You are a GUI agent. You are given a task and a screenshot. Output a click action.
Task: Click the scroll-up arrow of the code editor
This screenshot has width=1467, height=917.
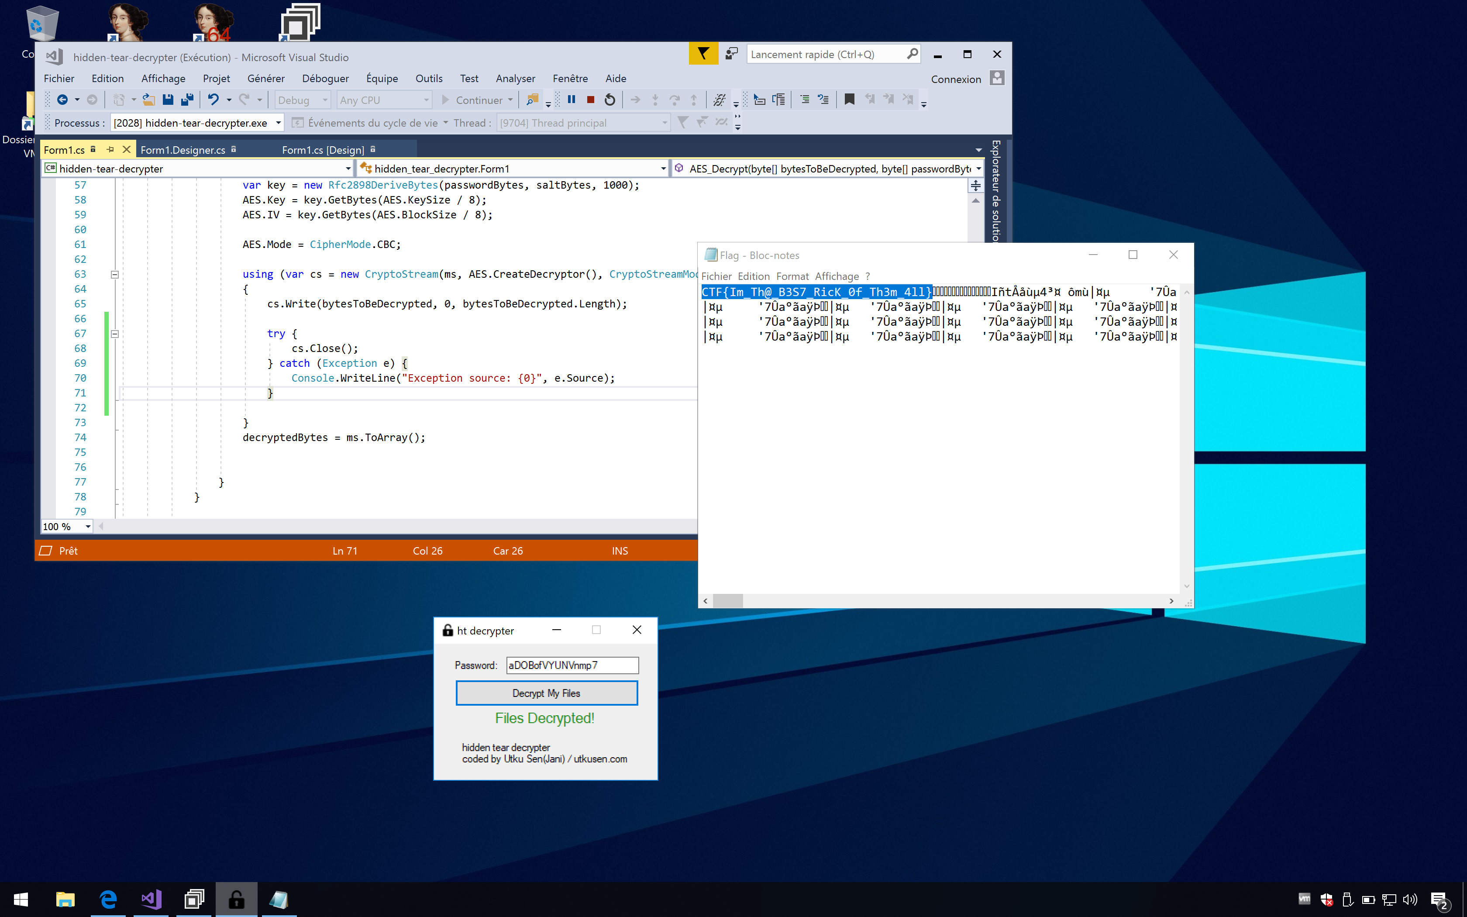(975, 201)
